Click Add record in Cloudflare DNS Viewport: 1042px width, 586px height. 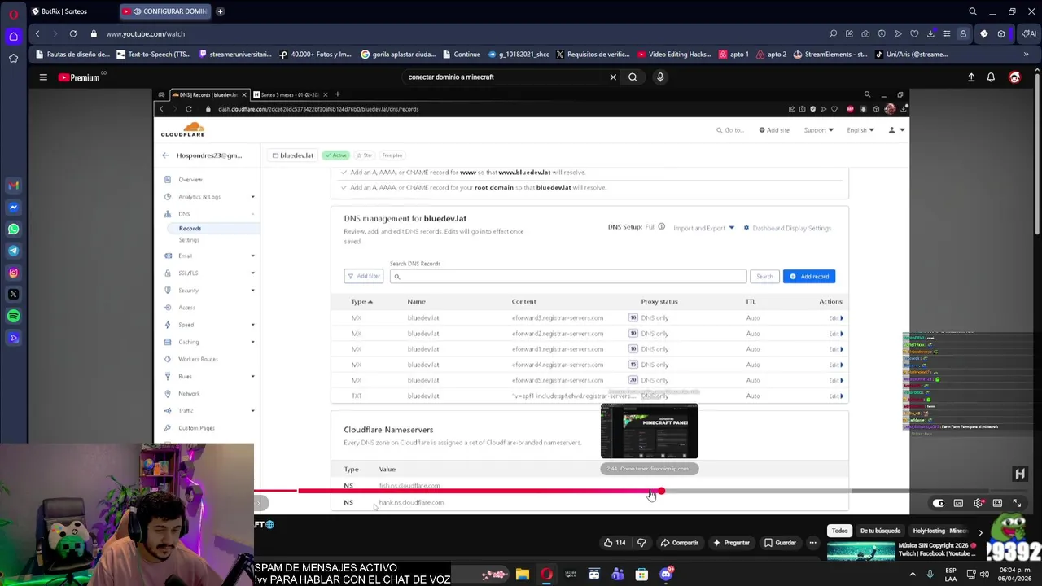[809, 277]
